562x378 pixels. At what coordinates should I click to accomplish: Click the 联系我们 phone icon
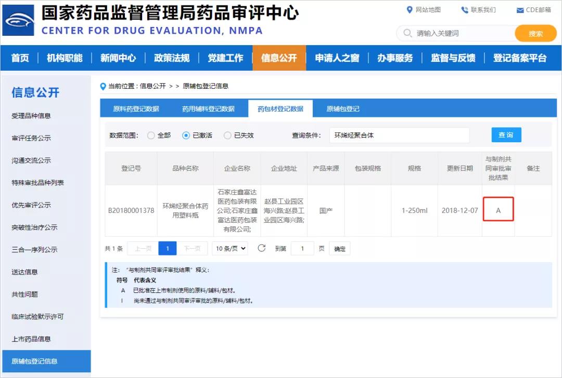click(464, 10)
